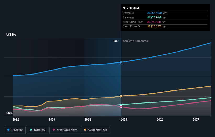Click the teal Earnings data point marker
The width and height of the screenshot is (215, 137).
click(121, 105)
